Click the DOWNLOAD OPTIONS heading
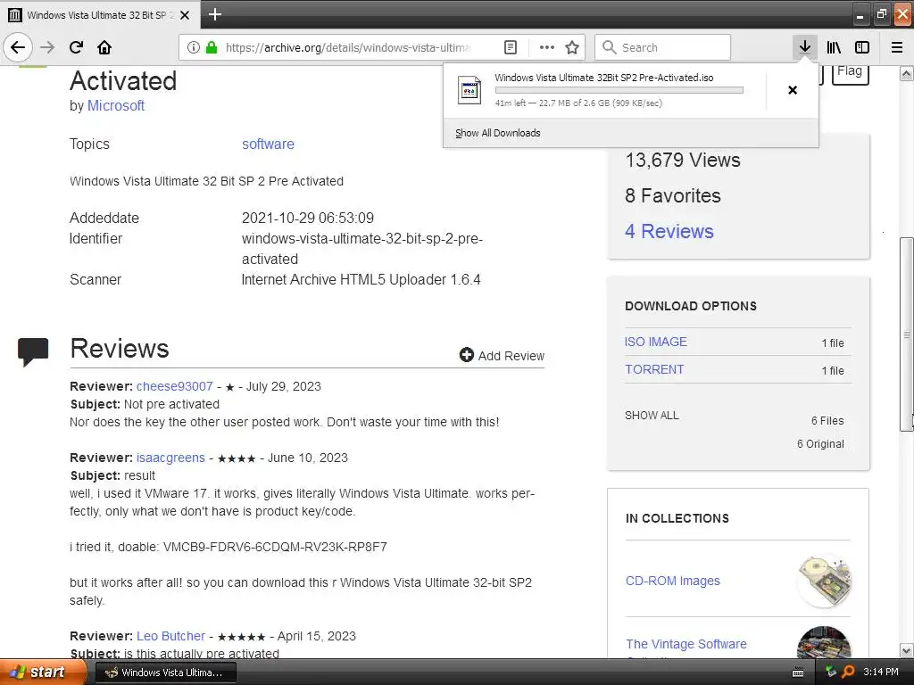This screenshot has height=685, width=914. 691,306
